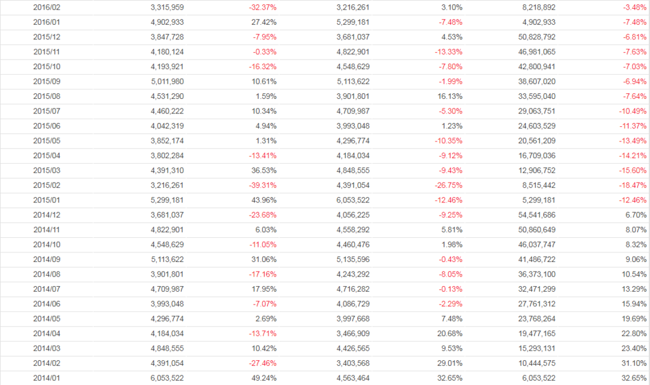Select the 43.96% percentage cell
Viewport: 650px width, 385px height.
pos(265,200)
